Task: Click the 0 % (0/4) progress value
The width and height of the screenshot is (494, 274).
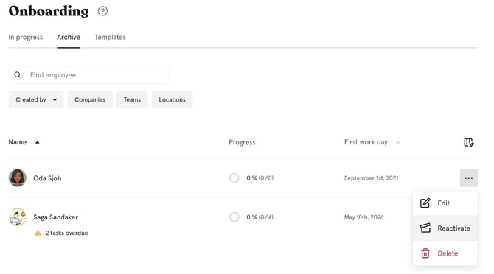Action: click(260, 217)
